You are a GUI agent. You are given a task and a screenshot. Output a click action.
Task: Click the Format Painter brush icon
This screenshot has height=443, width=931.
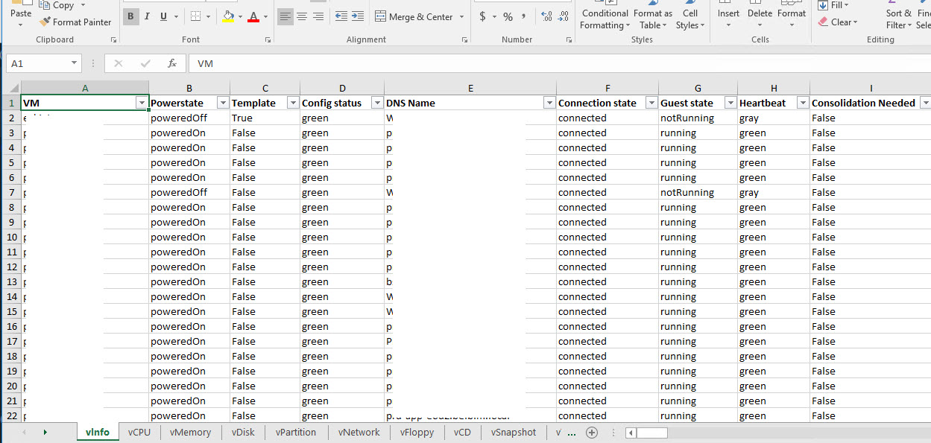45,22
